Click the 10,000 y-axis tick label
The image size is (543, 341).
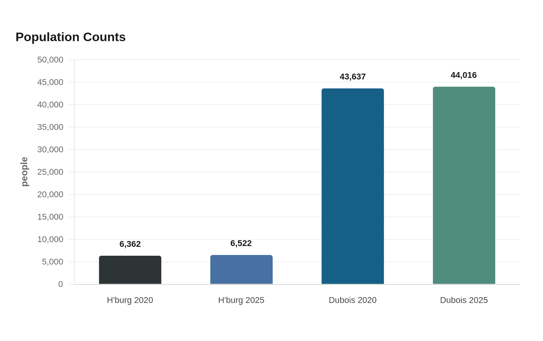pos(50,239)
